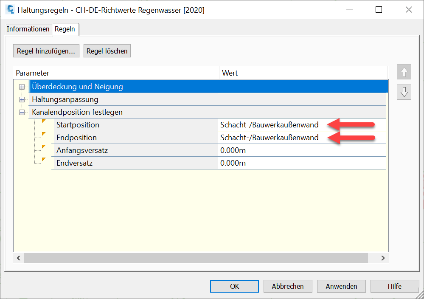The height and width of the screenshot is (299, 424).
Task: Apply changes with Anwenden button
Action: pos(341,286)
